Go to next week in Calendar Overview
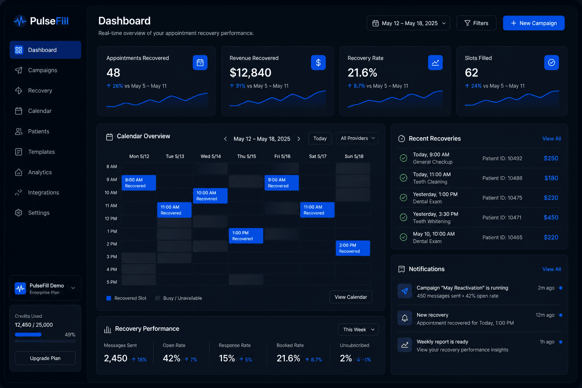Screen dimensions: 582x388 click(x=299, y=139)
